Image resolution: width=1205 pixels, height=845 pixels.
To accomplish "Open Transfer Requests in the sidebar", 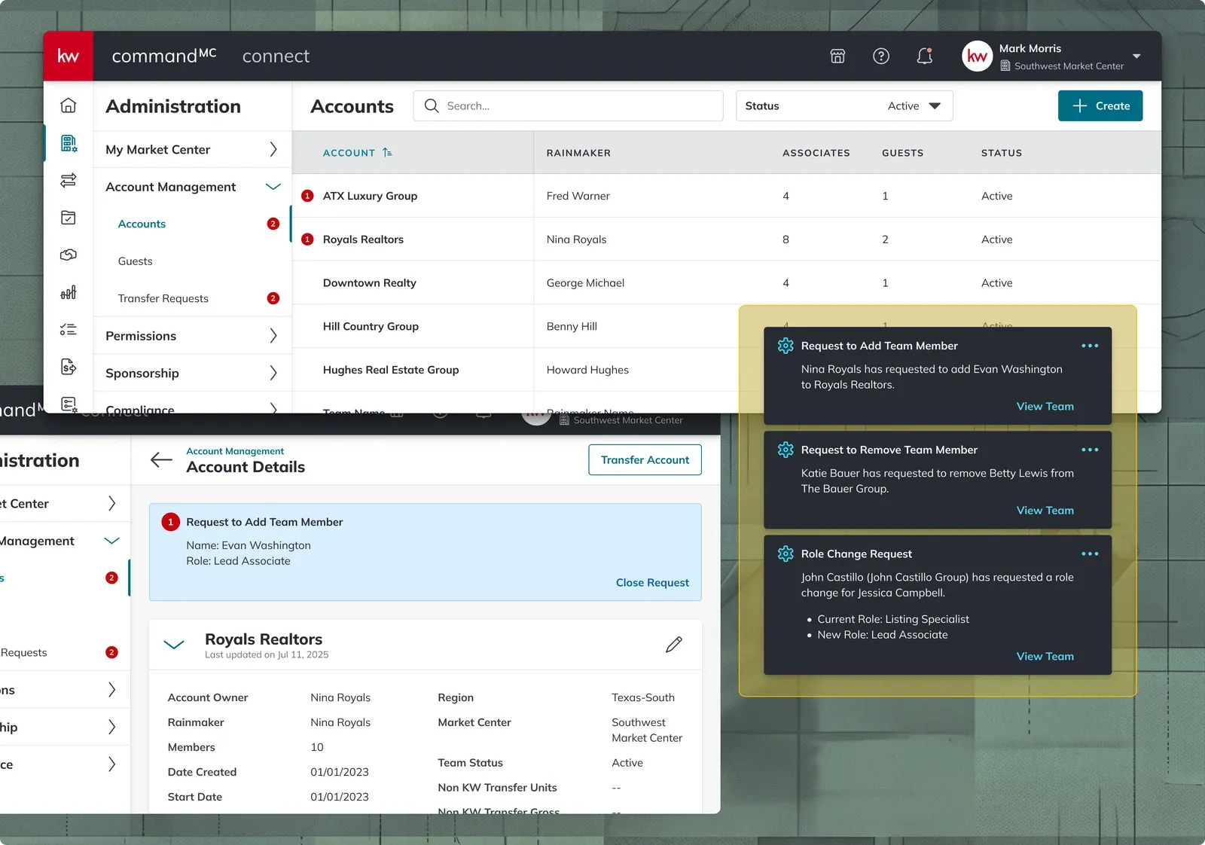I will pos(163,298).
